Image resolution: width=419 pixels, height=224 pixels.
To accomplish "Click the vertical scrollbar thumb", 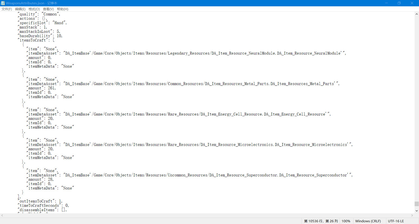I will [x=416, y=204].
